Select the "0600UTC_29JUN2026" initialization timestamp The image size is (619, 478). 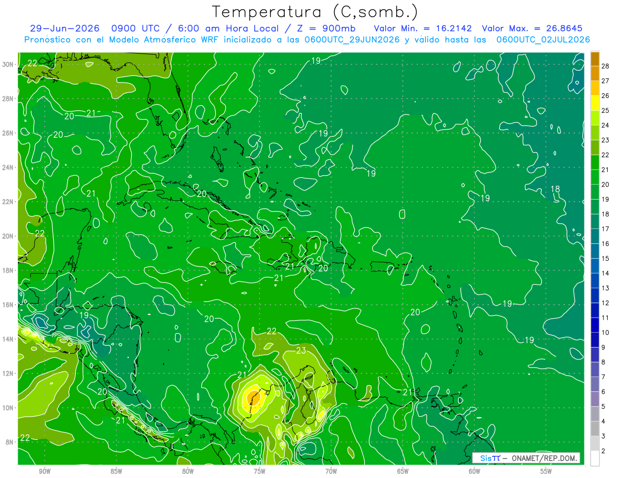(352, 40)
